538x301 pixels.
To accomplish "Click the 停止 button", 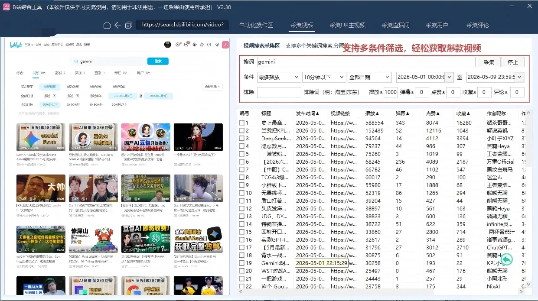I will (x=513, y=62).
